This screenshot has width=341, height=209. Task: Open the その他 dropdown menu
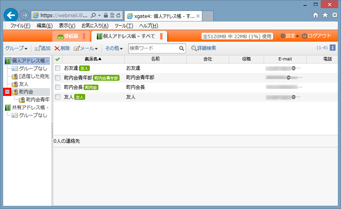click(x=114, y=48)
